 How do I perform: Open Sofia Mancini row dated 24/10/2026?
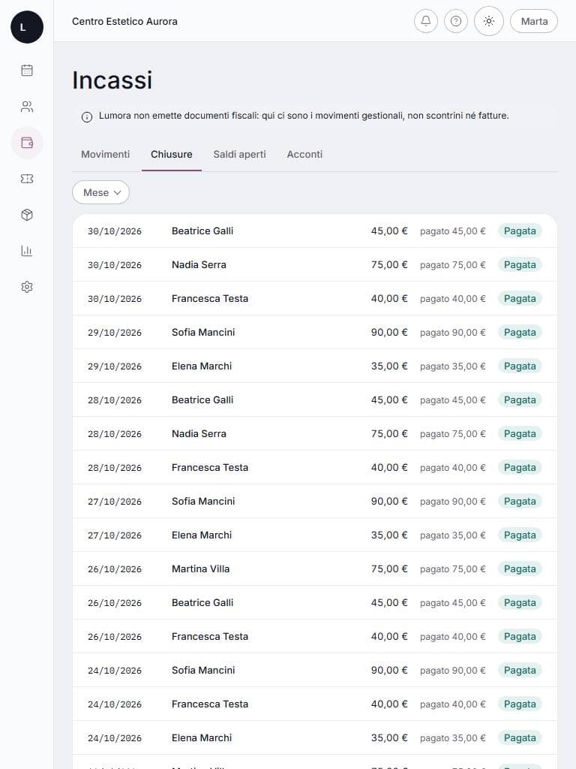315,671
